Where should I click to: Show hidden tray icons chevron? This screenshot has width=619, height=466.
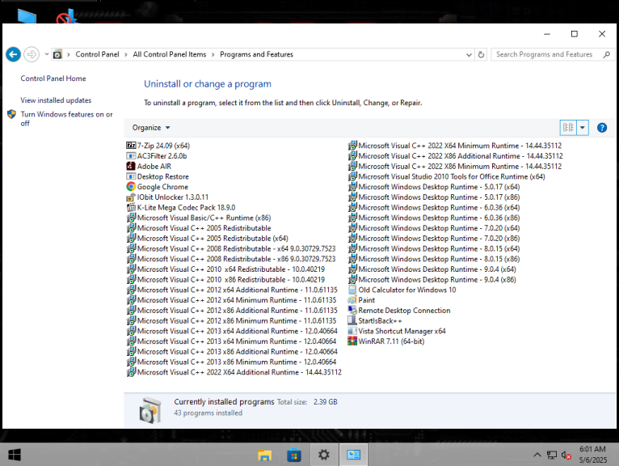(x=537, y=455)
